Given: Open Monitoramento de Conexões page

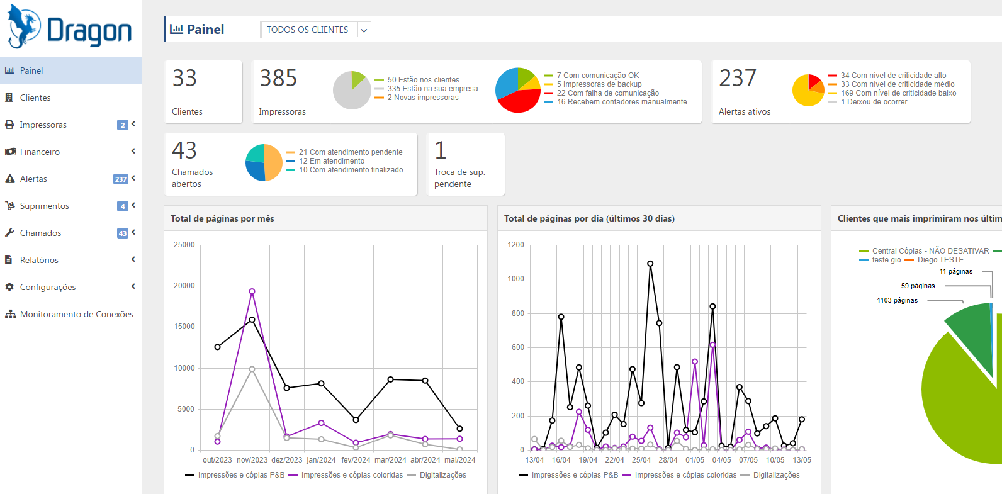Looking at the screenshot, I should 70,314.
